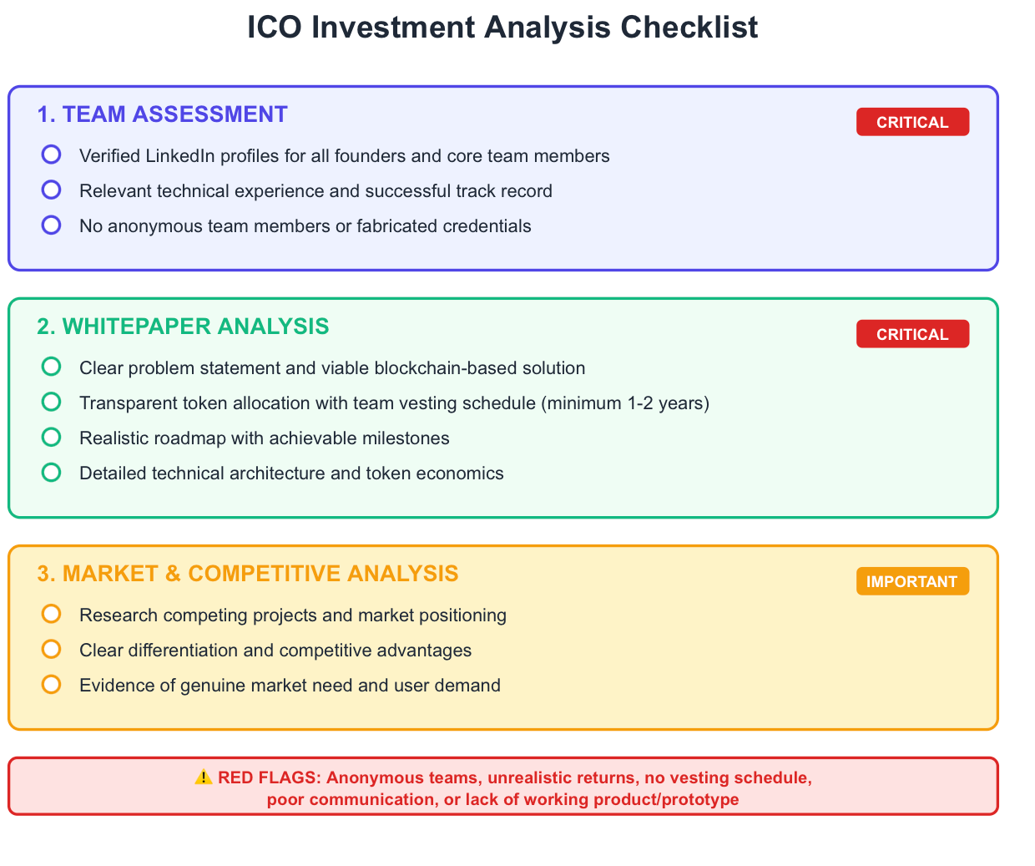This screenshot has height=866, width=1035.
Task: Click the token vesting schedule text
Action: click(x=394, y=403)
